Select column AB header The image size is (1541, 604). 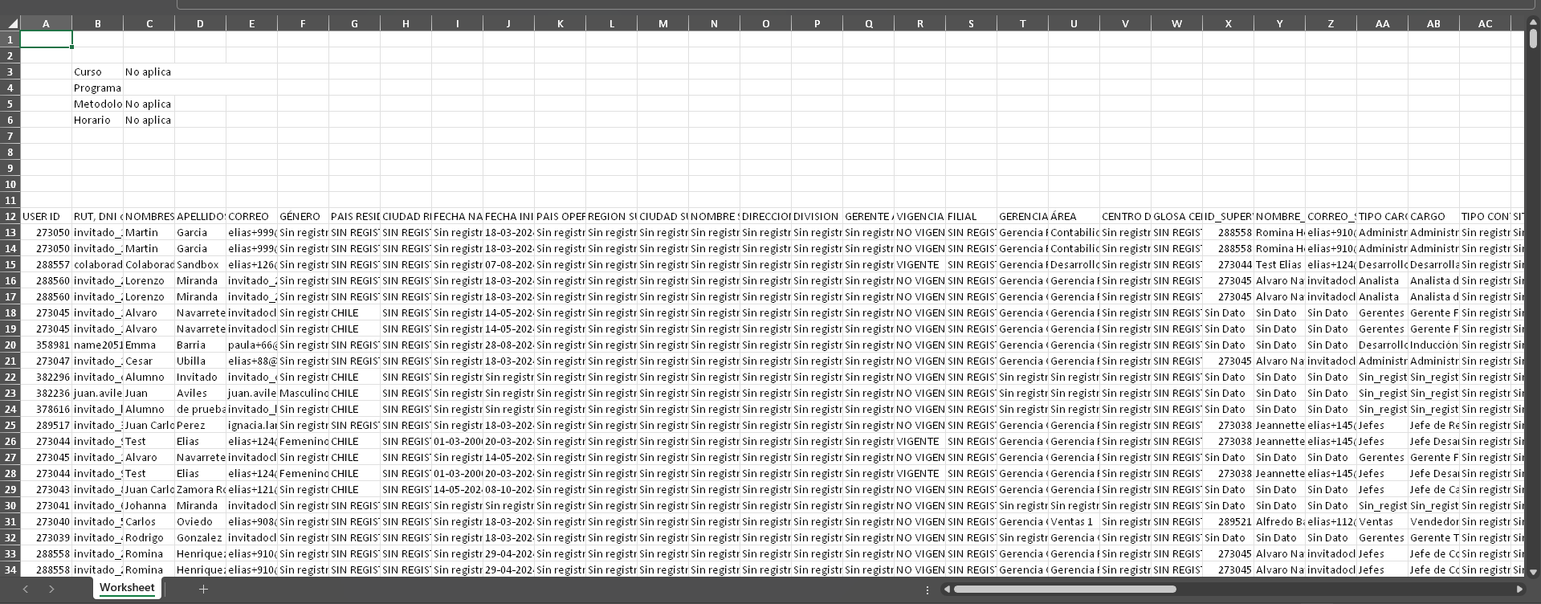click(x=1433, y=23)
